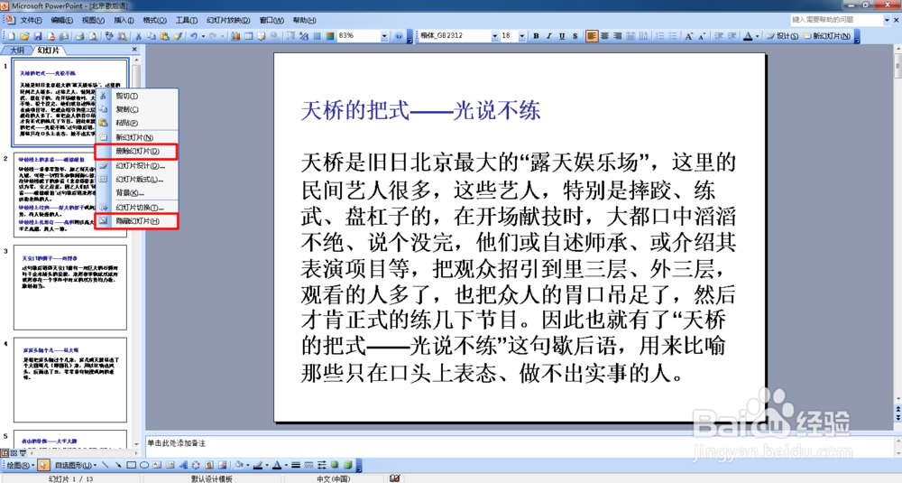
Task: Apply Shadow Style from drawing toolbar
Action: pos(335,465)
